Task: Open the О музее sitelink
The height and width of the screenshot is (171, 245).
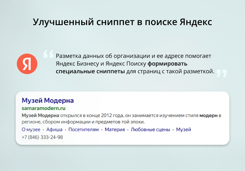Action: click(x=31, y=129)
